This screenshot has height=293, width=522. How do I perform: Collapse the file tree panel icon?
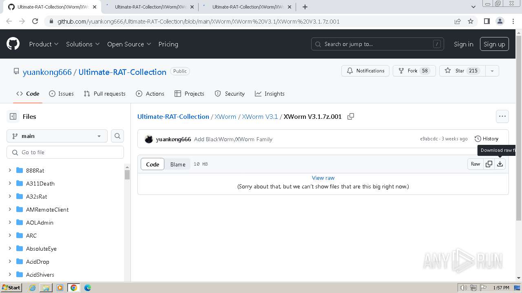tap(13, 116)
